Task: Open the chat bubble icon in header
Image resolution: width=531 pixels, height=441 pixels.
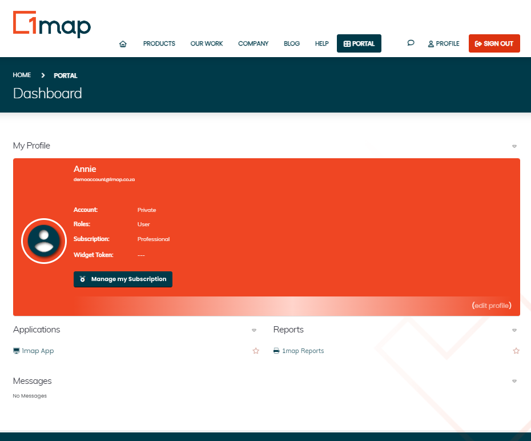Action: 411,43
